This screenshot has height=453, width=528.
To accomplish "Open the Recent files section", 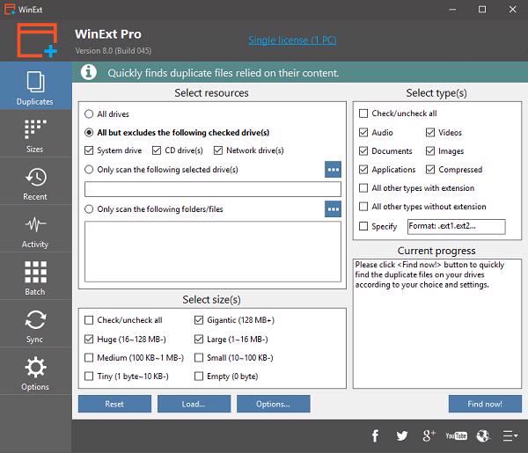I will pos(34,184).
